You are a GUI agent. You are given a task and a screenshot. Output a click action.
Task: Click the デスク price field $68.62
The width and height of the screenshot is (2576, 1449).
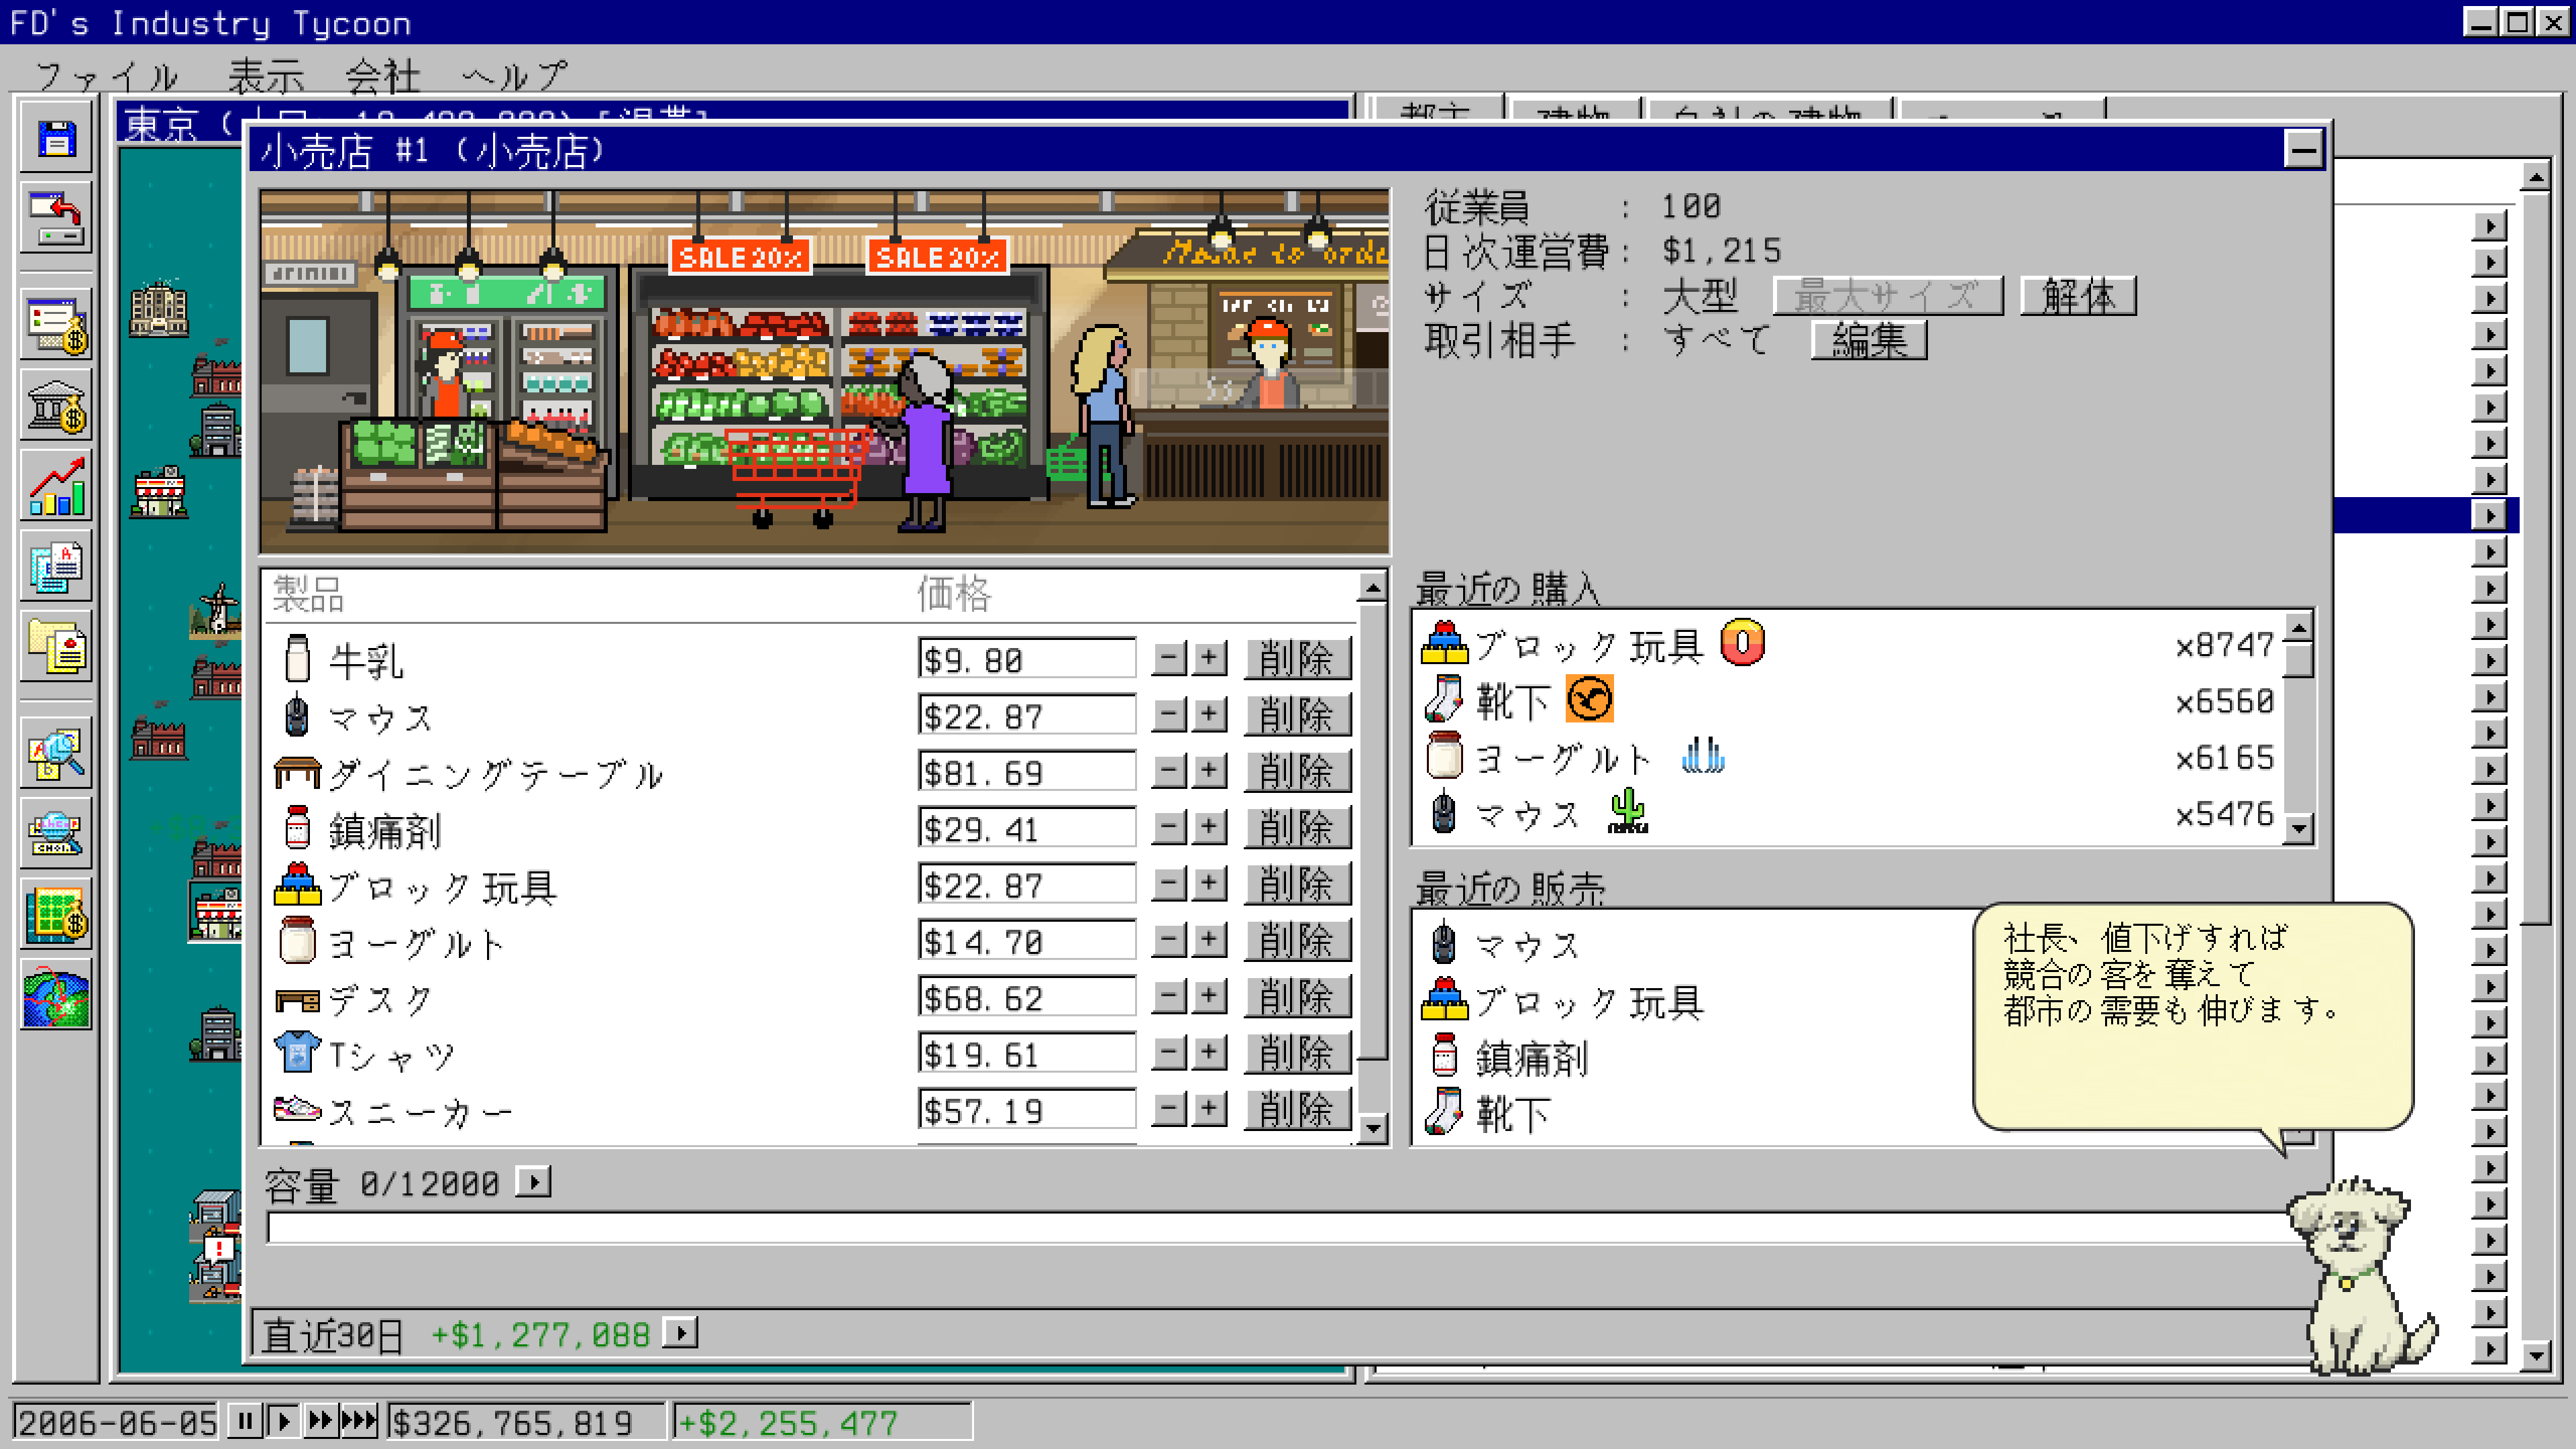(x=1027, y=997)
